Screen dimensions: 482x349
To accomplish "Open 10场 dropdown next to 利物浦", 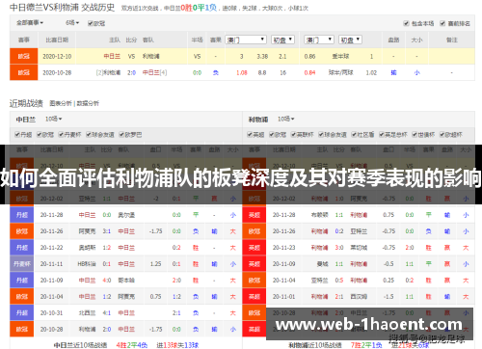I will (286, 119).
